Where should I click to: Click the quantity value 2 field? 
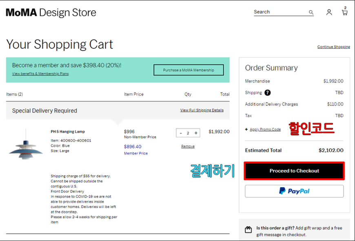click(188, 133)
